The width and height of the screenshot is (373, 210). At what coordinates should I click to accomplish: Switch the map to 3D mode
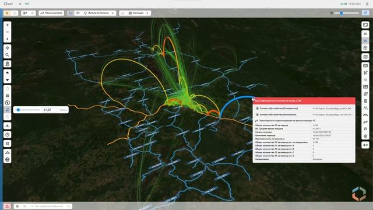[x=365, y=41]
